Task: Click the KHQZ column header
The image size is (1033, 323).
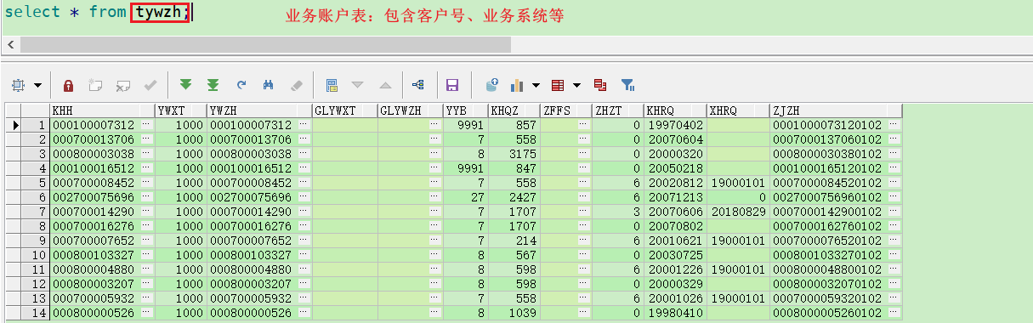Action: [514, 110]
